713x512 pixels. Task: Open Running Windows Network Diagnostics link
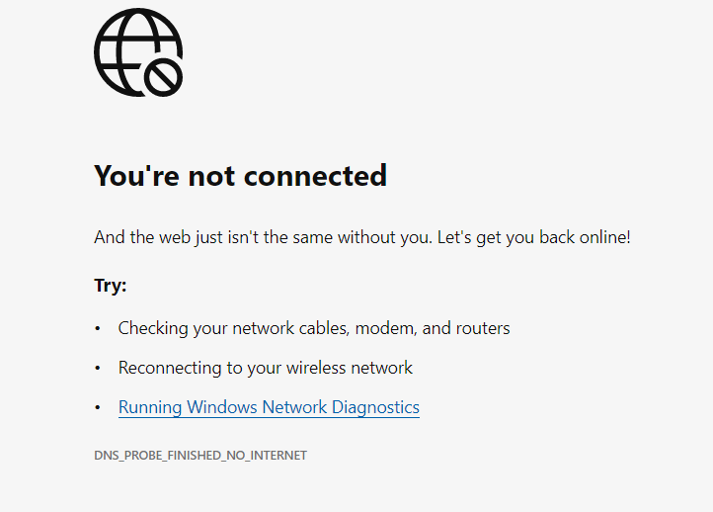click(x=269, y=407)
